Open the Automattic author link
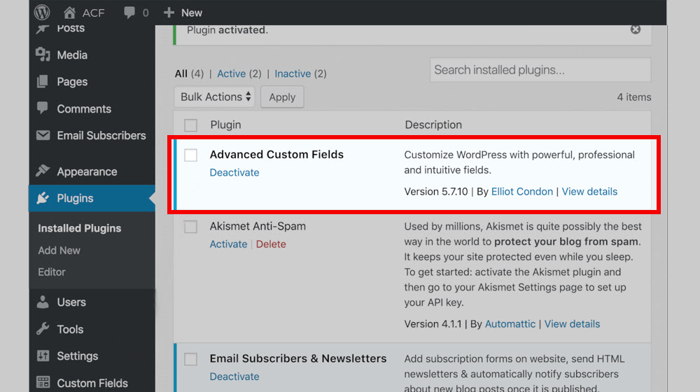Screen dimensions: 700x392 click(510, 324)
